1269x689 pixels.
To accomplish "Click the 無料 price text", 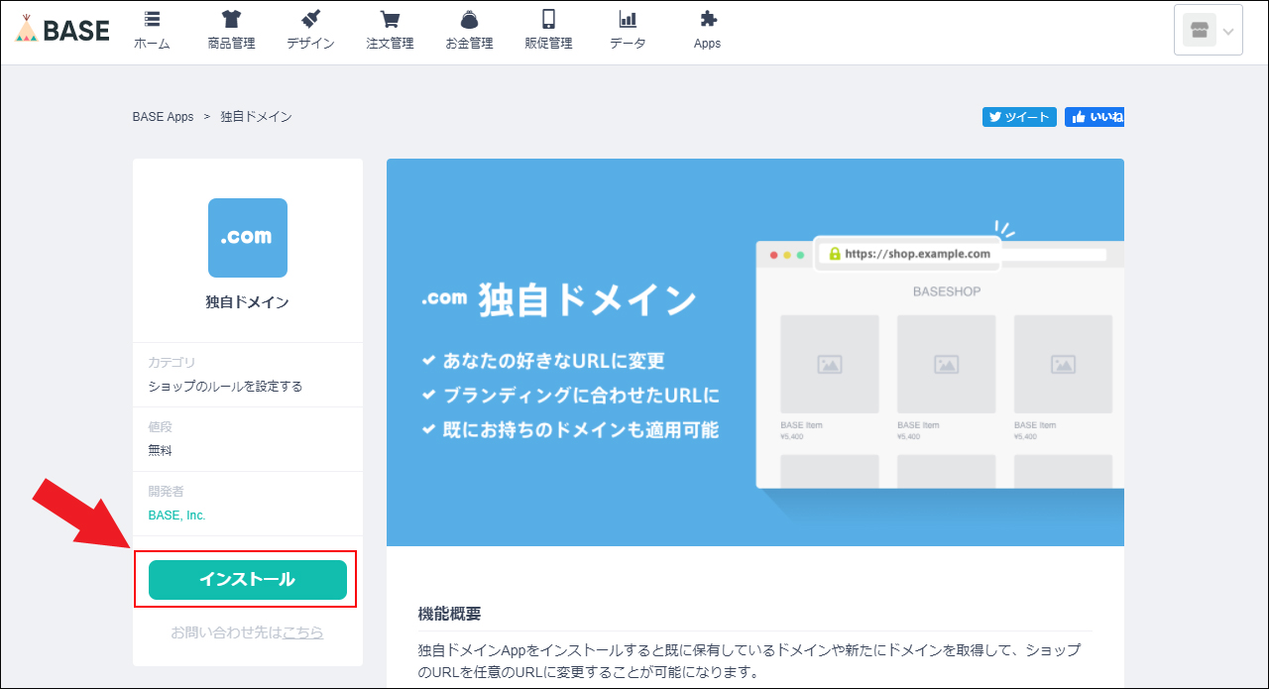I will 160,450.
